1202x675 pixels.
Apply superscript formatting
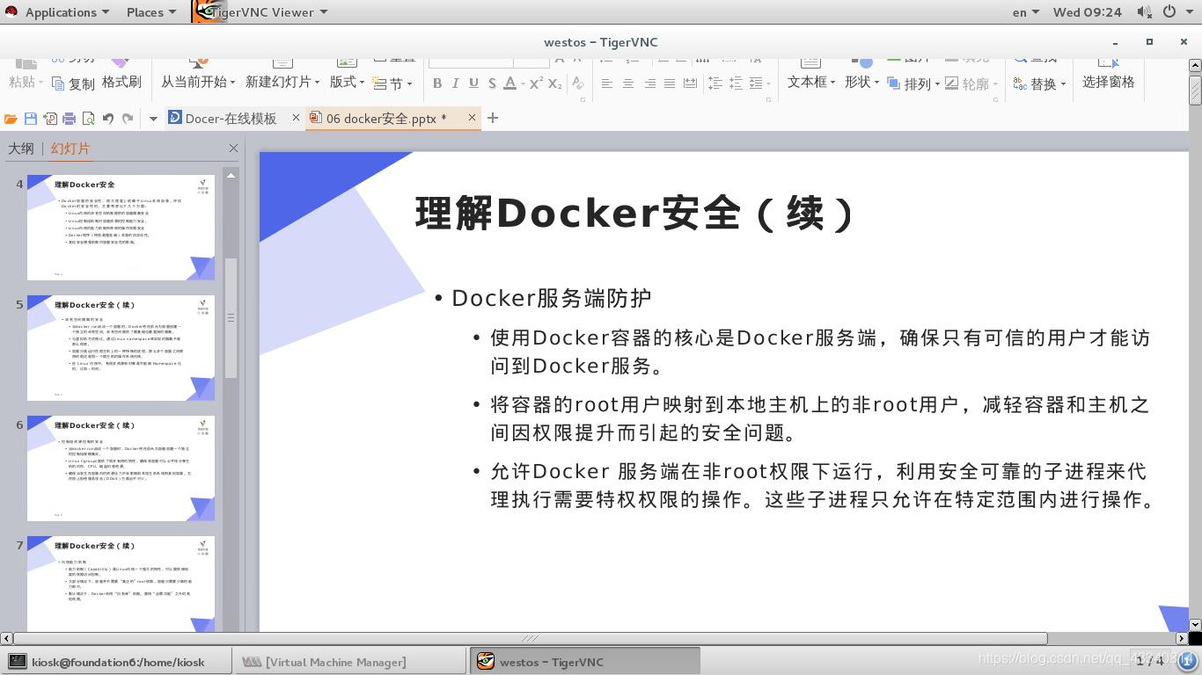pyautogui.click(x=536, y=83)
